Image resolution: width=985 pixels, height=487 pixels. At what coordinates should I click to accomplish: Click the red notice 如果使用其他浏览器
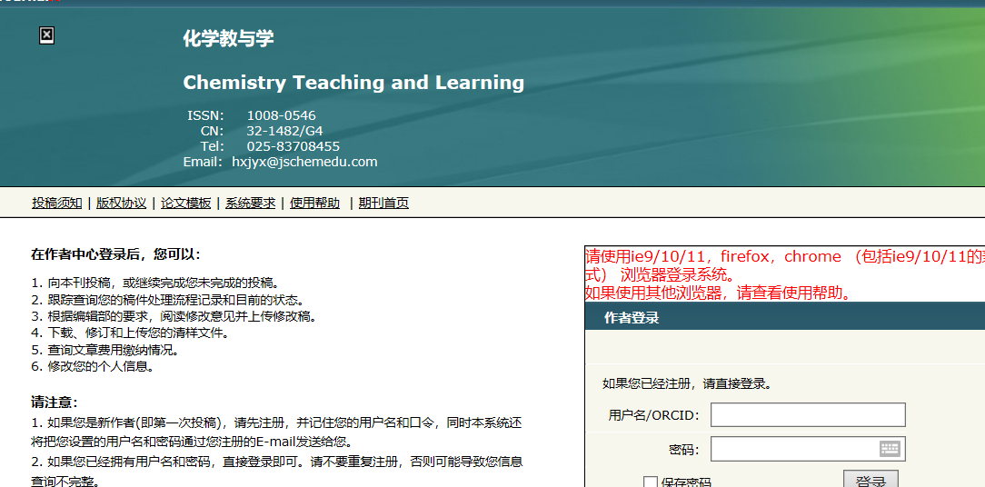point(719,293)
